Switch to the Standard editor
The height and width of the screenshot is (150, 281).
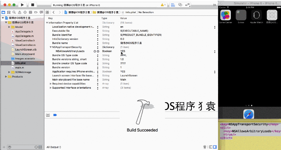[173, 5]
